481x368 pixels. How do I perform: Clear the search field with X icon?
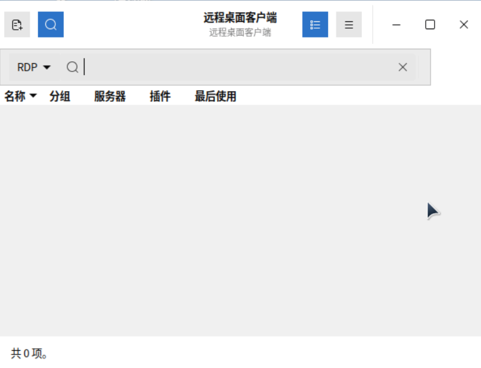pyautogui.click(x=403, y=67)
